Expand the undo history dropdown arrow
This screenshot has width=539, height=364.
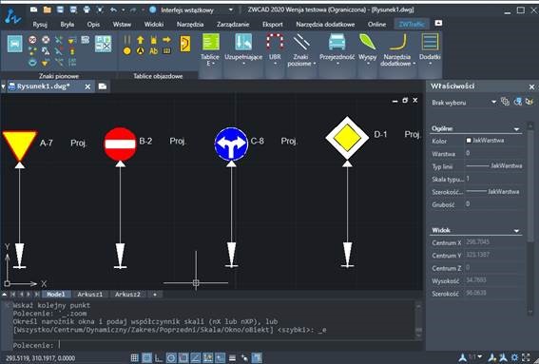pos(123,10)
